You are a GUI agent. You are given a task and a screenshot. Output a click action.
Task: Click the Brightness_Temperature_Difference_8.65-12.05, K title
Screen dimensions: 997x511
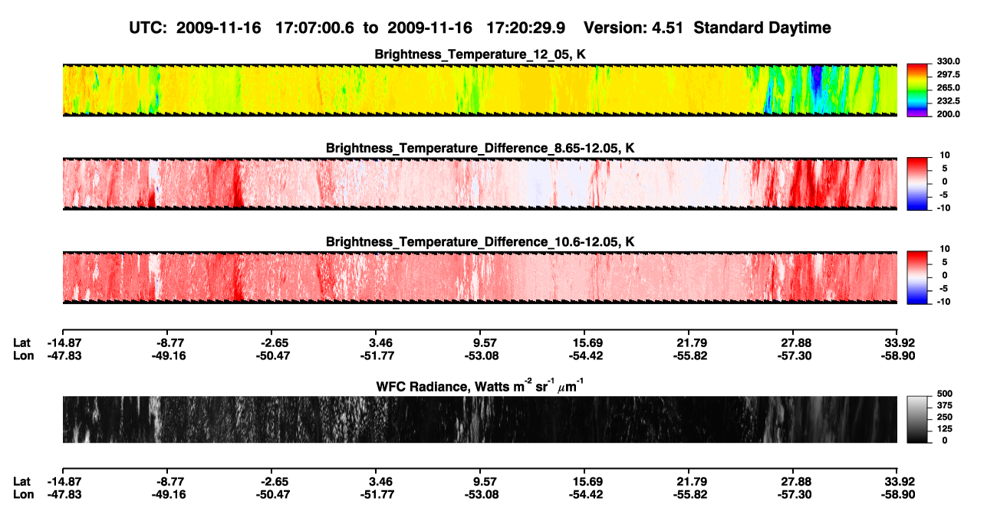(x=480, y=148)
